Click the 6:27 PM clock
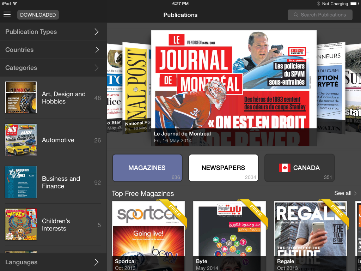The image size is (361, 271). click(x=180, y=4)
